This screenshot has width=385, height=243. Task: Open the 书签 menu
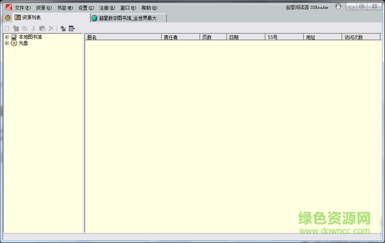(x=65, y=8)
